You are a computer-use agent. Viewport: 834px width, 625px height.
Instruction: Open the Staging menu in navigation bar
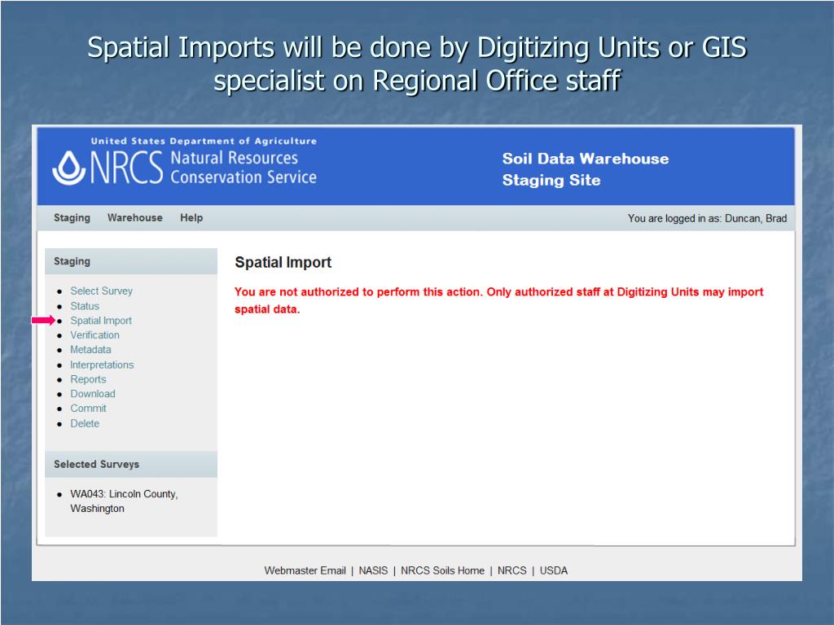pos(72,218)
